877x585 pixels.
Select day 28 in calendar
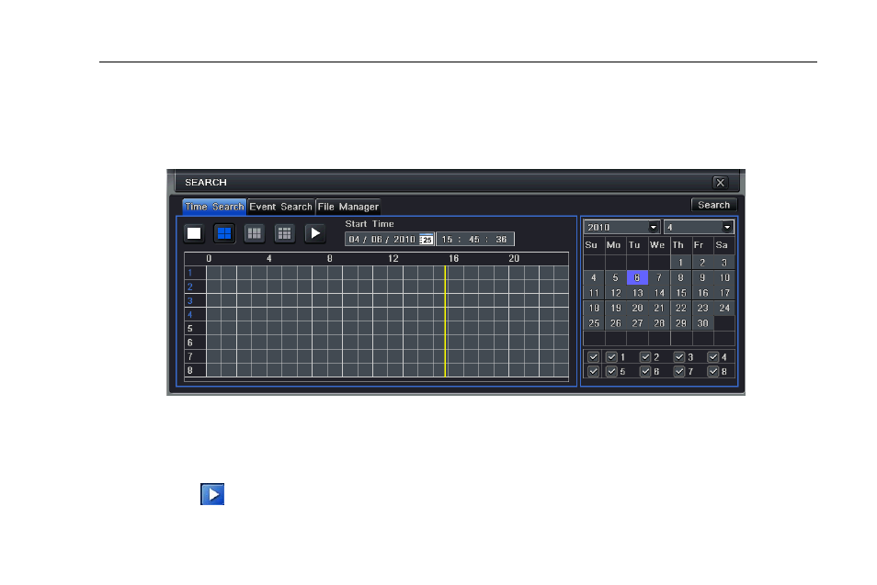coord(659,323)
